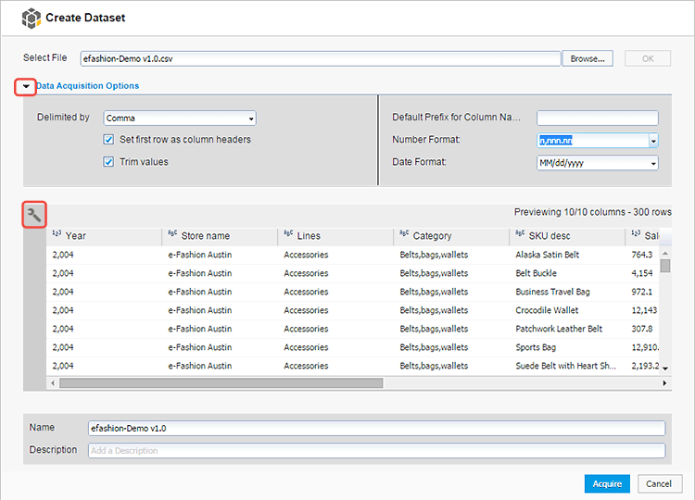Click the Description input field
Screen dimensions: 695x500
tap(376, 451)
